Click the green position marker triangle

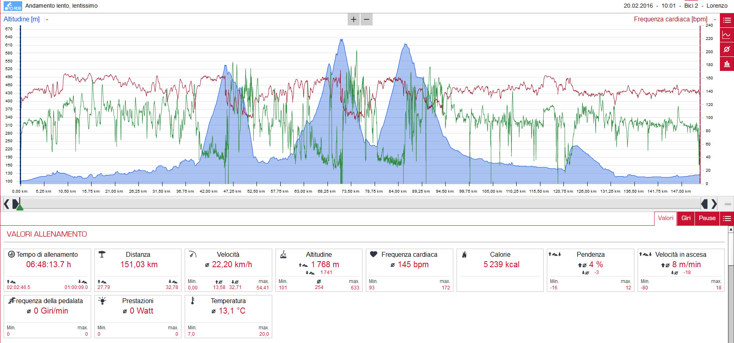(x=19, y=207)
